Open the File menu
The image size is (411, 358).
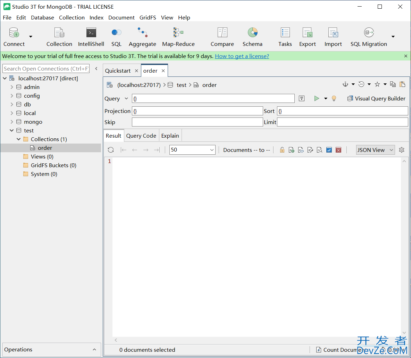[7, 18]
